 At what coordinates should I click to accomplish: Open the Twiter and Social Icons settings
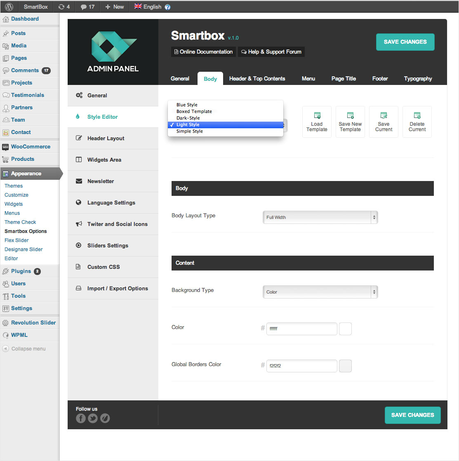point(117,224)
